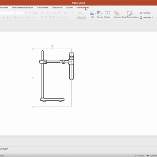Toggle superscript formatting

[8, 18]
